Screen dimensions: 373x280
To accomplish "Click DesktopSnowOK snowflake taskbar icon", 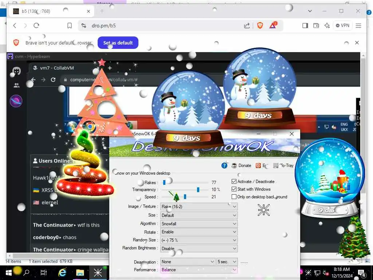I will (x=98, y=273).
